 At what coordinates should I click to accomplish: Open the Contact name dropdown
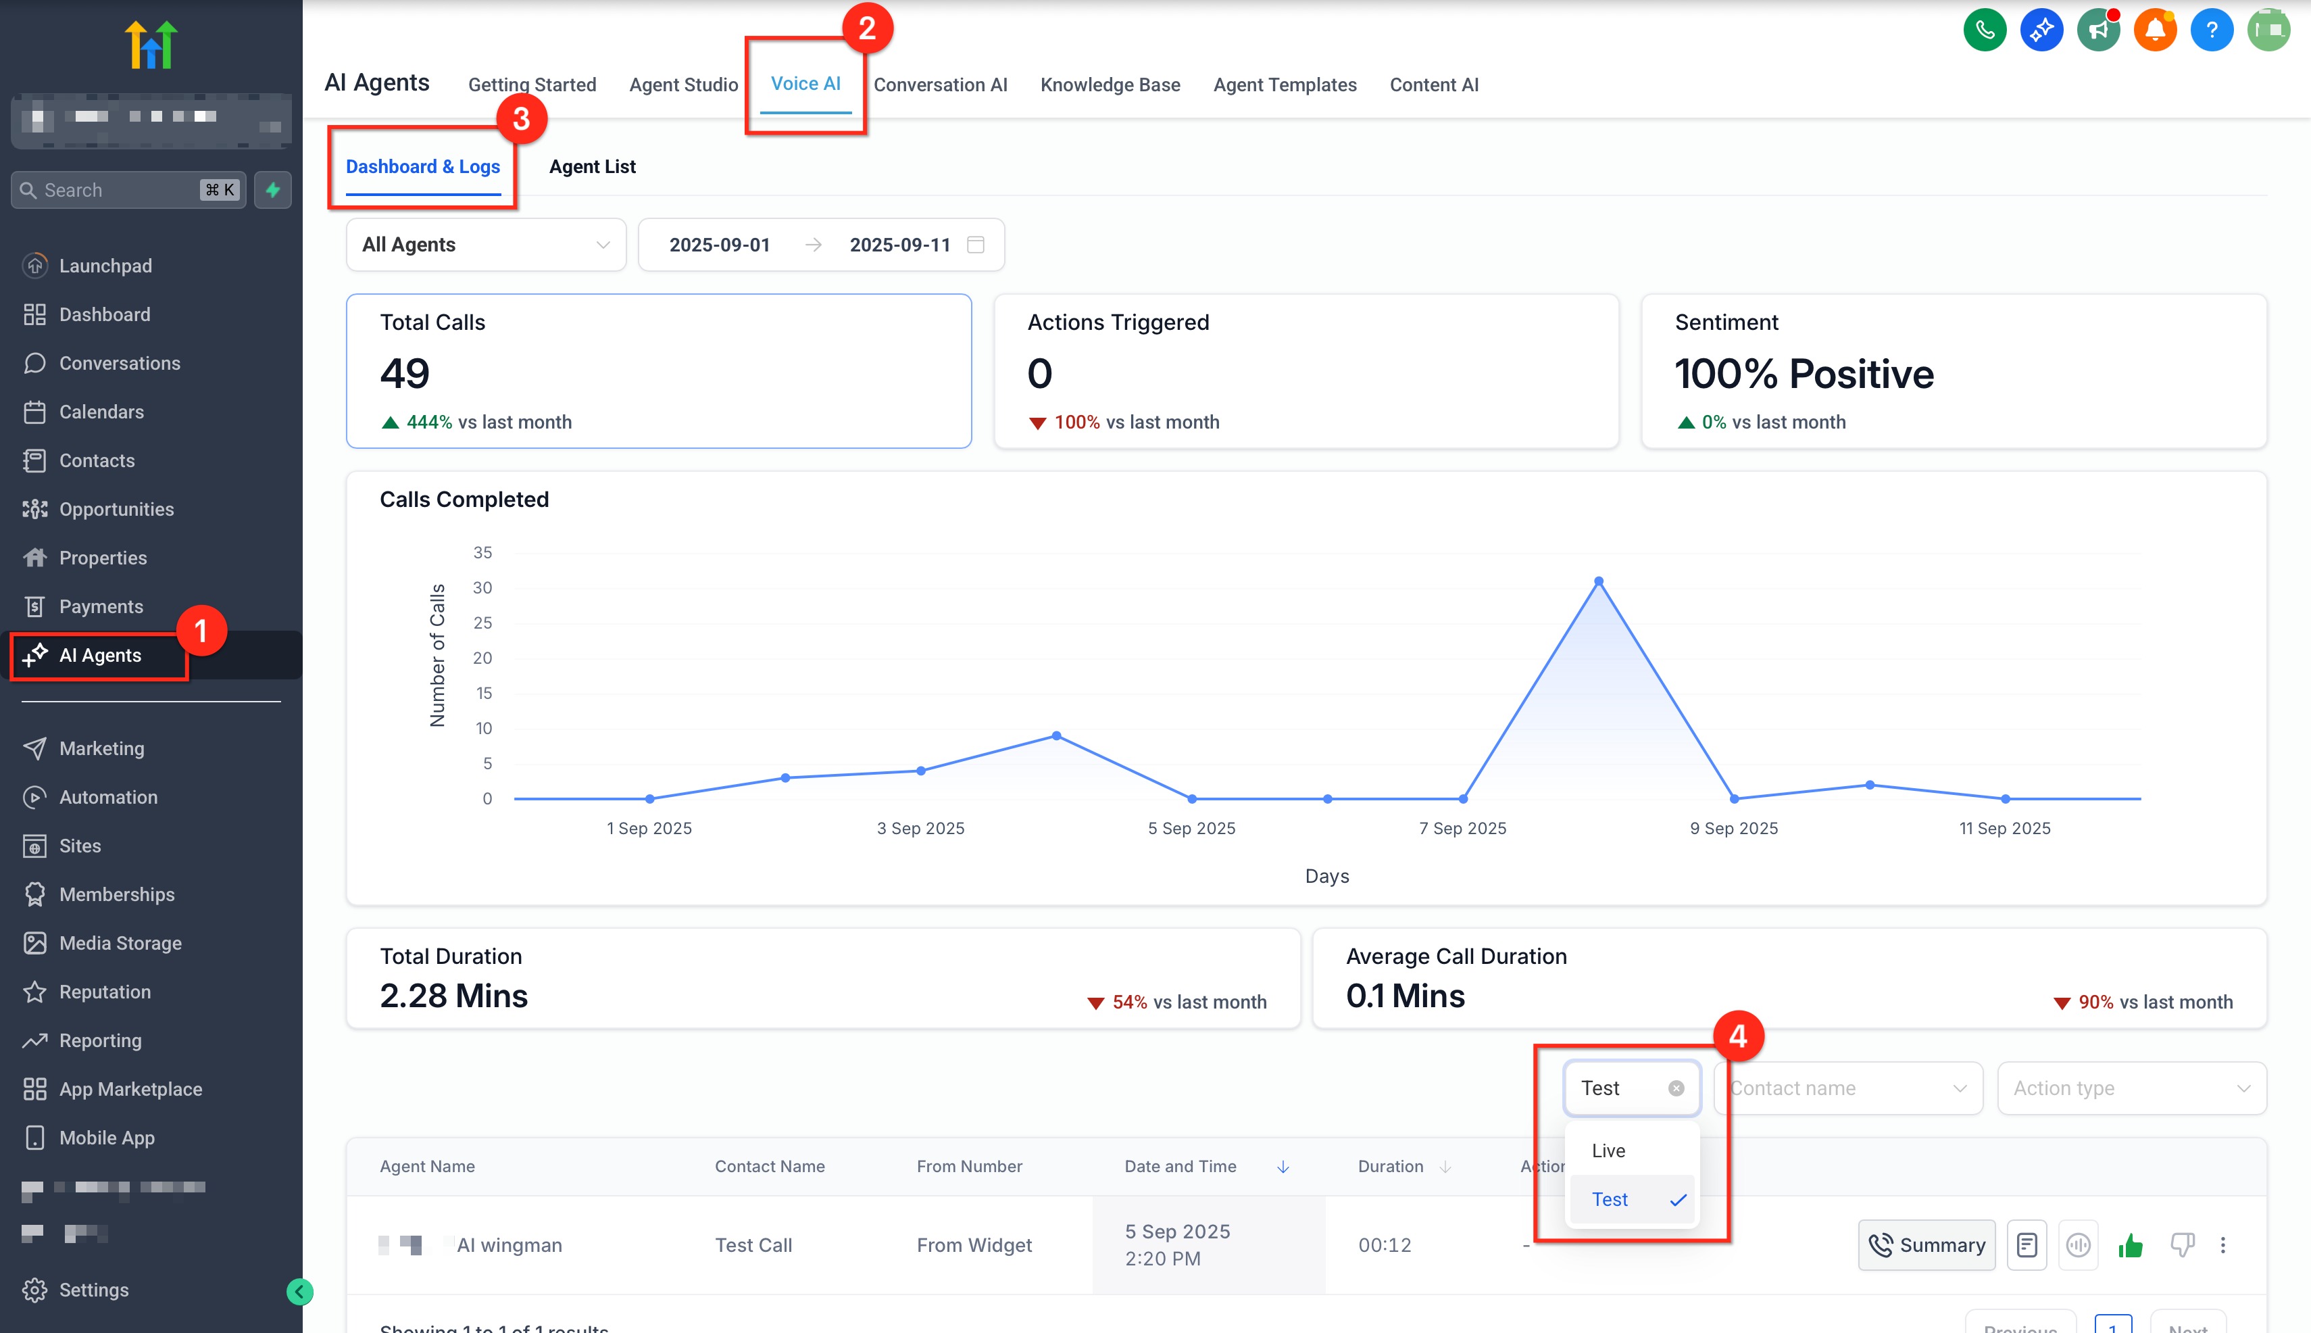tap(1848, 1088)
